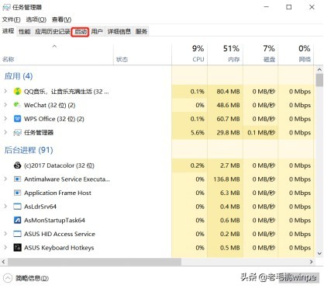Click the Task Manager title bar icon

[x=6, y=7]
